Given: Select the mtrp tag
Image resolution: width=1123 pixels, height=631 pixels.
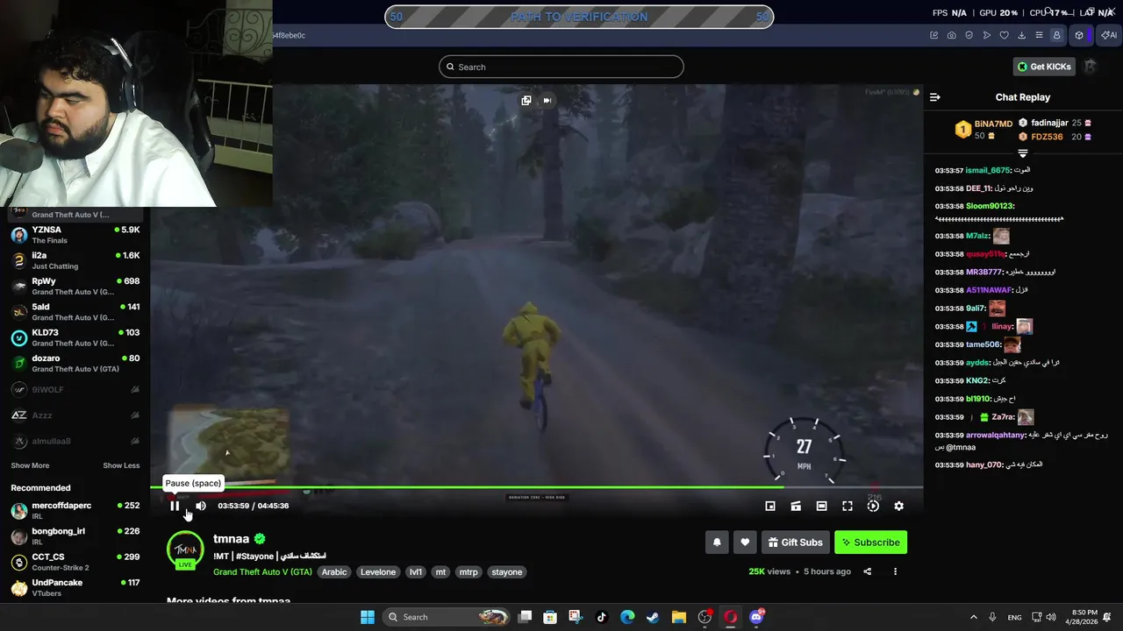Looking at the screenshot, I should [469, 572].
